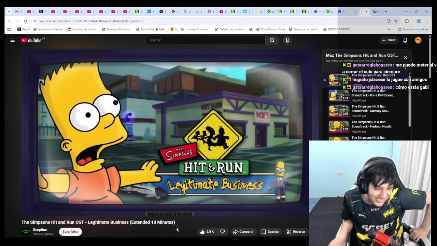This screenshot has width=437, height=246.
Task: Select the video title text
Action: point(98,222)
